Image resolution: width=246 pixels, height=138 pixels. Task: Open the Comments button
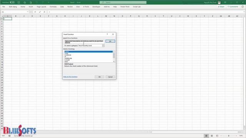(x=233, y=7)
